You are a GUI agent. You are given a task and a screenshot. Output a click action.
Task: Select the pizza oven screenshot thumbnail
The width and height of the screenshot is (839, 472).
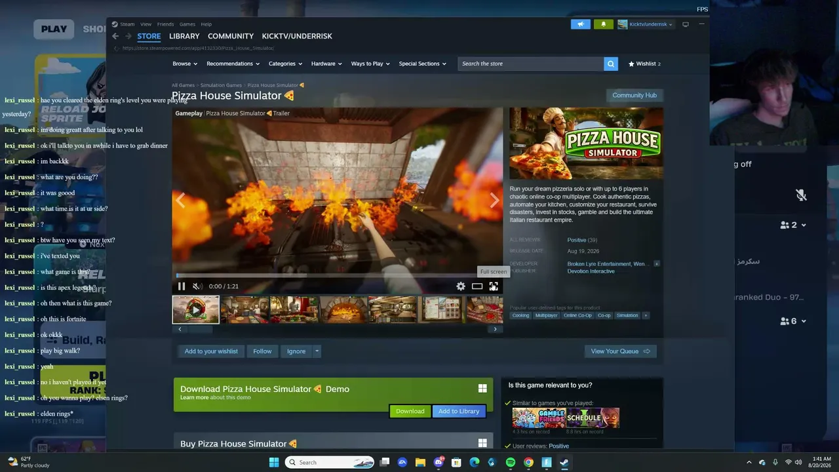pyautogui.click(x=343, y=309)
